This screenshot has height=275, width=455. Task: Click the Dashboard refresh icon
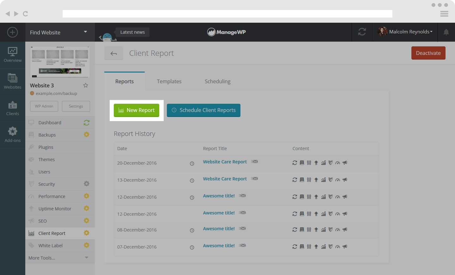coord(87,123)
